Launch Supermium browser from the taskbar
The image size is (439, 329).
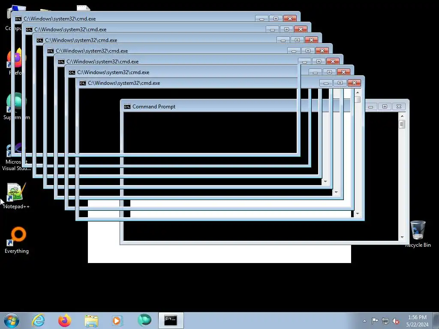[144, 320]
